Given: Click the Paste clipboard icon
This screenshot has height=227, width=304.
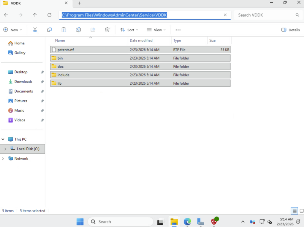Looking at the screenshot, I should coord(64,30).
